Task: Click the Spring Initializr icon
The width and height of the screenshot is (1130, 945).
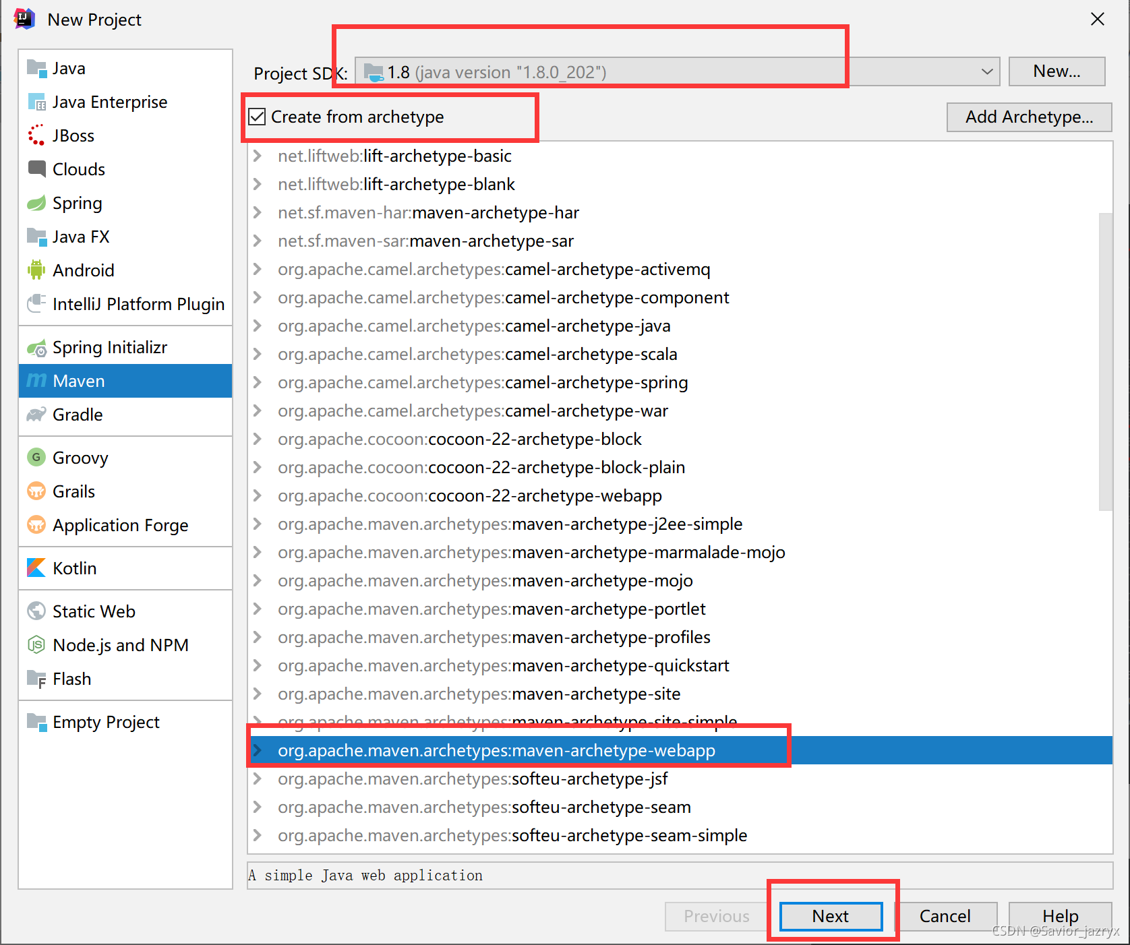Action: [36, 348]
